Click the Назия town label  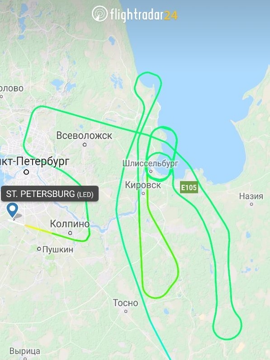point(251,196)
